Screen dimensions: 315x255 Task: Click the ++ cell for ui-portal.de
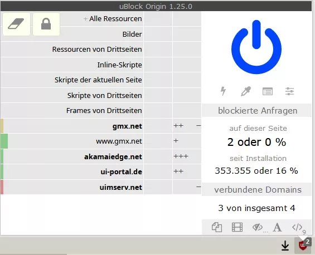click(187, 171)
